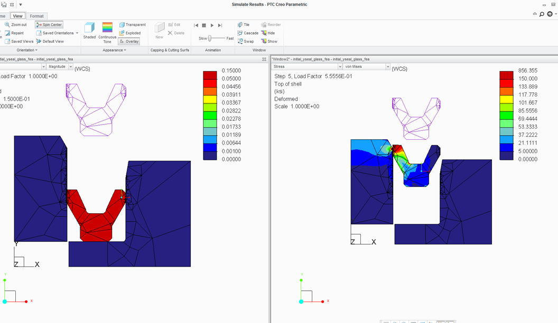Tile the result windows
Viewport: 558px width, 323px height.
pos(244,24)
